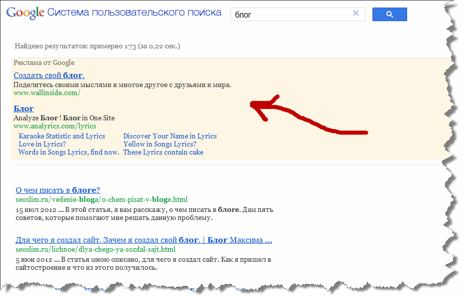Open "These Lyrics contain cake" sitelink
Image resolution: width=461 pixels, height=296 pixels.
click(x=163, y=152)
